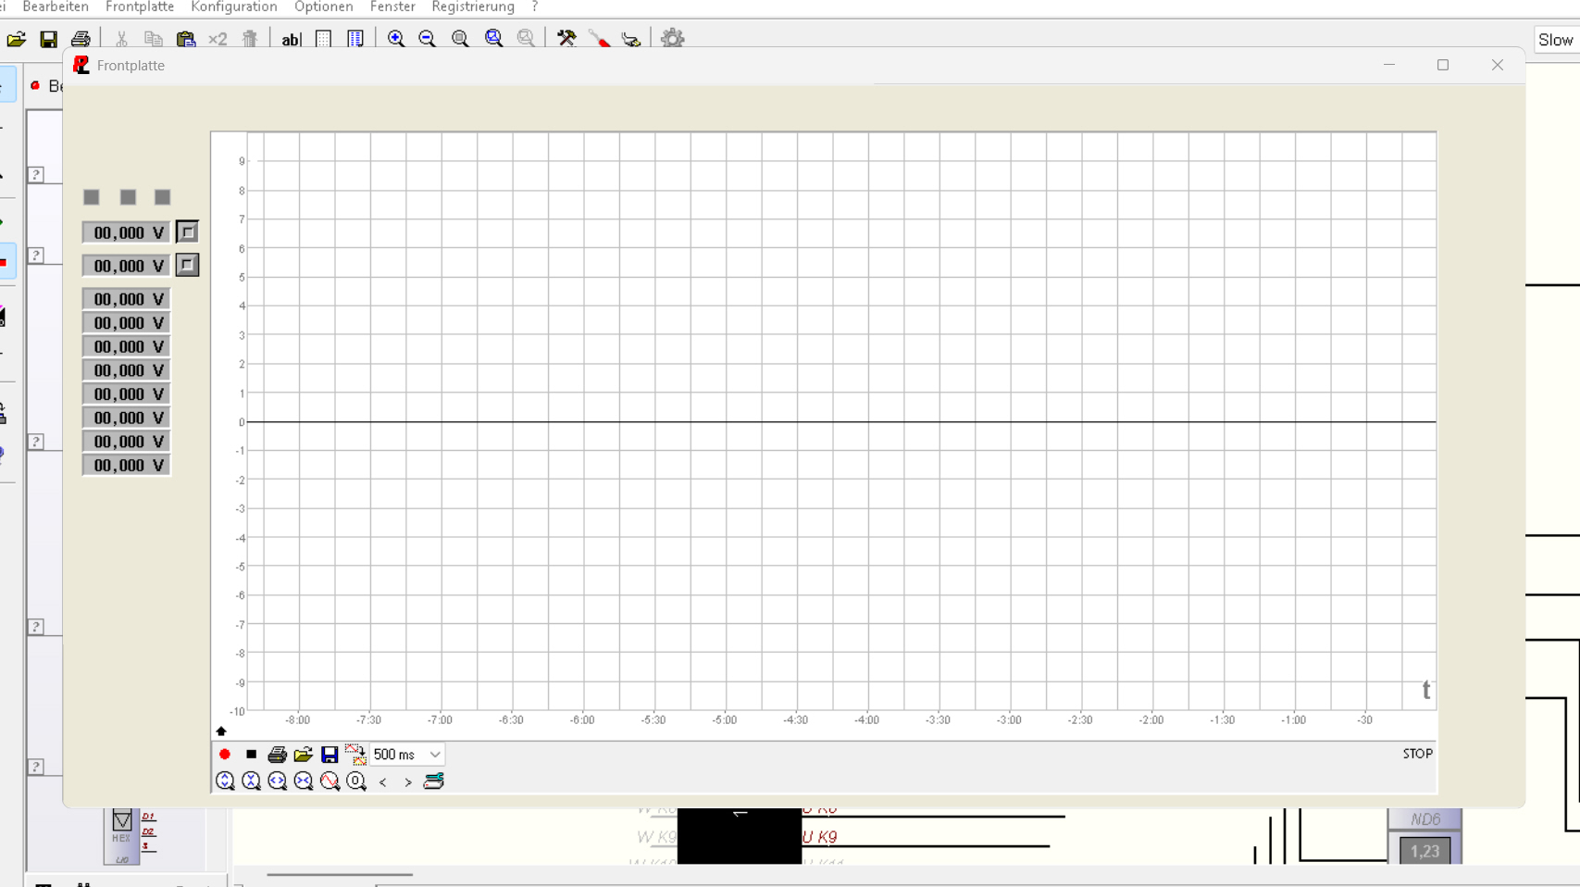This screenshot has height=887, width=1580.
Task: Select the 'ab|' text tool
Action: click(291, 39)
